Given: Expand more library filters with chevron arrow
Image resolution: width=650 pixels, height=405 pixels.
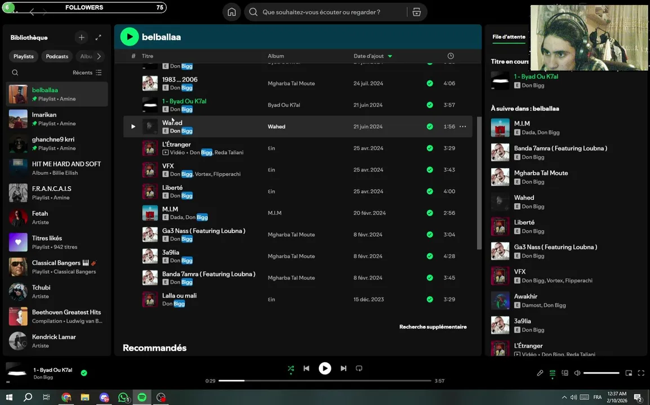Looking at the screenshot, I should [x=99, y=56].
